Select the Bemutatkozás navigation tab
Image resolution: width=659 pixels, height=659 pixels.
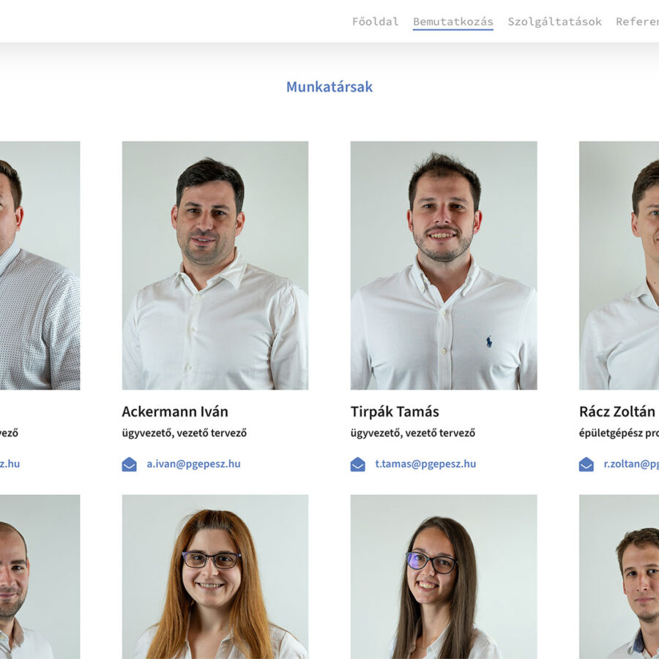pyautogui.click(x=453, y=21)
